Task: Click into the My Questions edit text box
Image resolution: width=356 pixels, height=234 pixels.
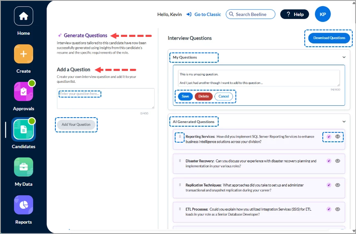Action: point(259,78)
